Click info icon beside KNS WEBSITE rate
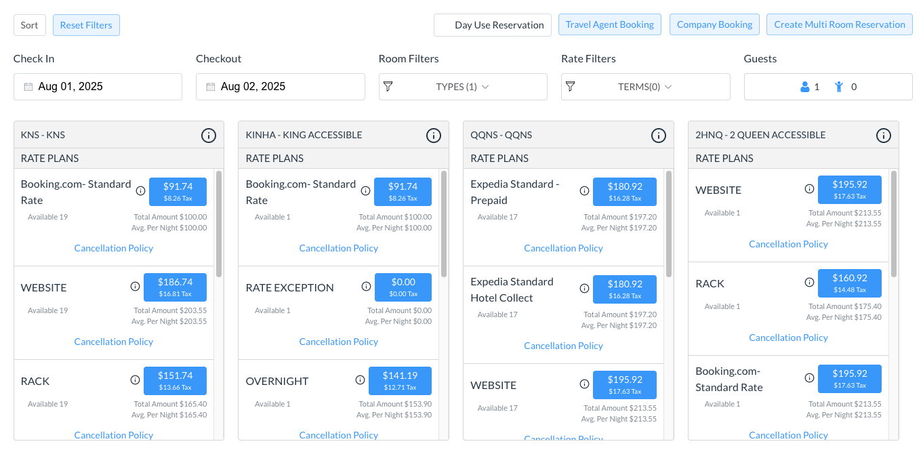The height and width of the screenshot is (469, 923). pyautogui.click(x=135, y=287)
